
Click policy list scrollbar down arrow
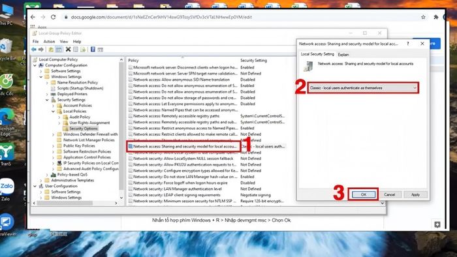[383, 203]
